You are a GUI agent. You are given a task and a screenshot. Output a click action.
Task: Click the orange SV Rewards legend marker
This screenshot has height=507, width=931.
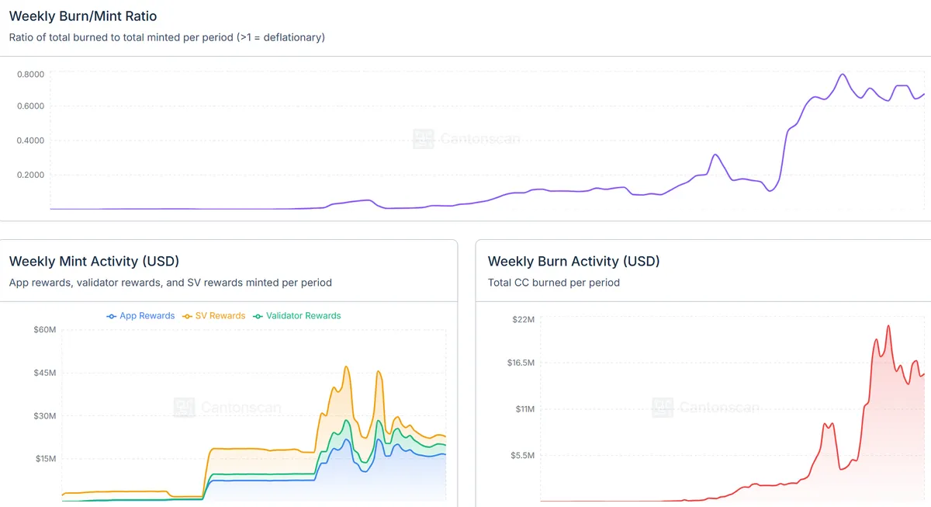tap(188, 316)
